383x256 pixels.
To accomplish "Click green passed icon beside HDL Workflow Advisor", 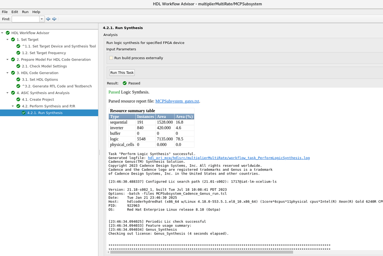I will click(x=7, y=33).
